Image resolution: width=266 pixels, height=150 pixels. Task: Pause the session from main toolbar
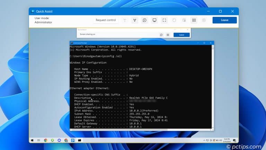coord(194,20)
